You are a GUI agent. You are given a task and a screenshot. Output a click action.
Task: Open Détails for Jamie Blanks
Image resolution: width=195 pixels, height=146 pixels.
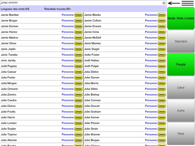tap(162, 15)
